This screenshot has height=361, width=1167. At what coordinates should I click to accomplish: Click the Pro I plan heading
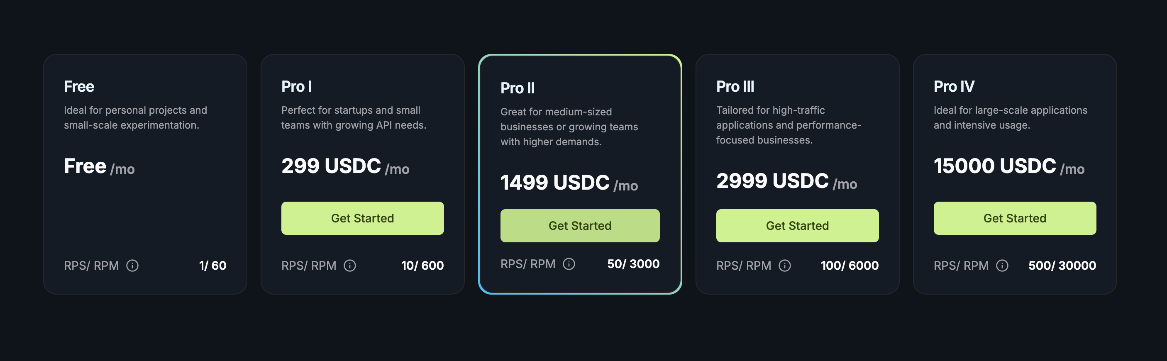coord(296,86)
